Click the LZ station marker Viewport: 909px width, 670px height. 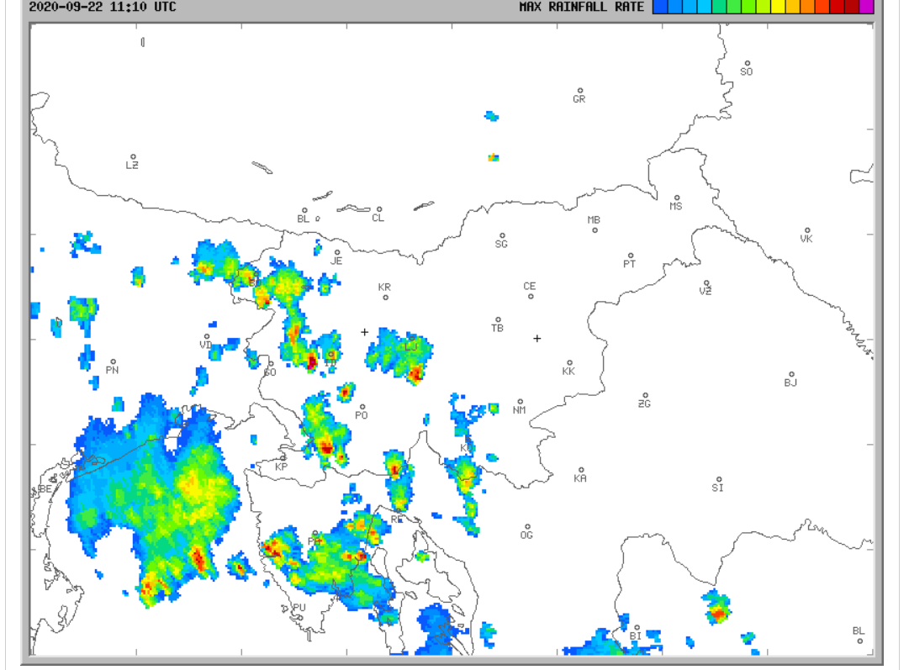click(x=133, y=156)
